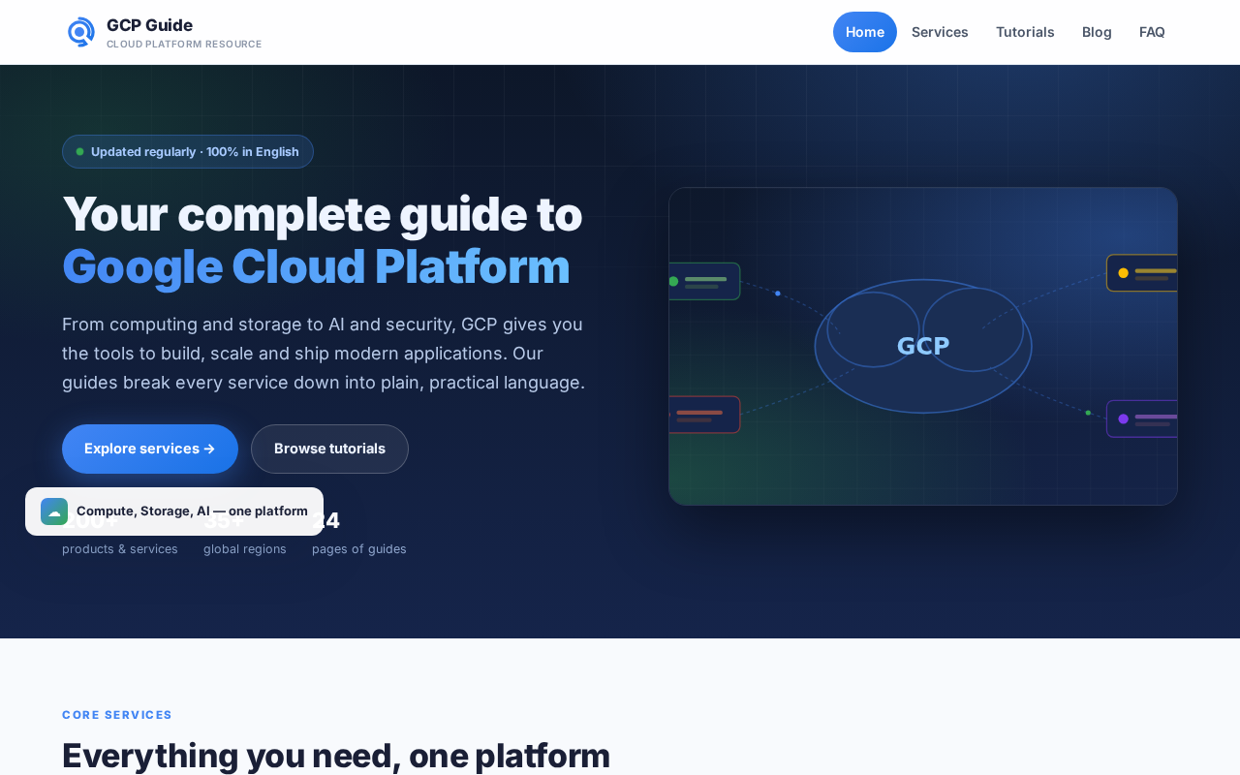Select the yellow-dot node card in the illustration
1240x775 pixels.
coord(1142,273)
